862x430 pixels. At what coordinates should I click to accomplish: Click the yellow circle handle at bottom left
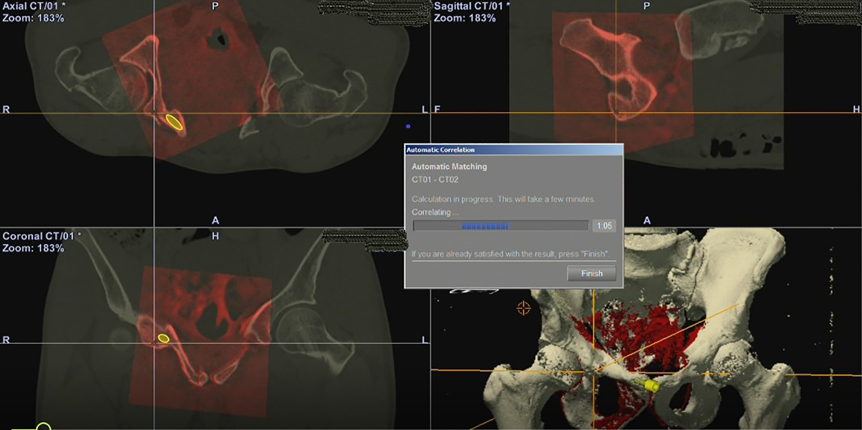(43, 427)
